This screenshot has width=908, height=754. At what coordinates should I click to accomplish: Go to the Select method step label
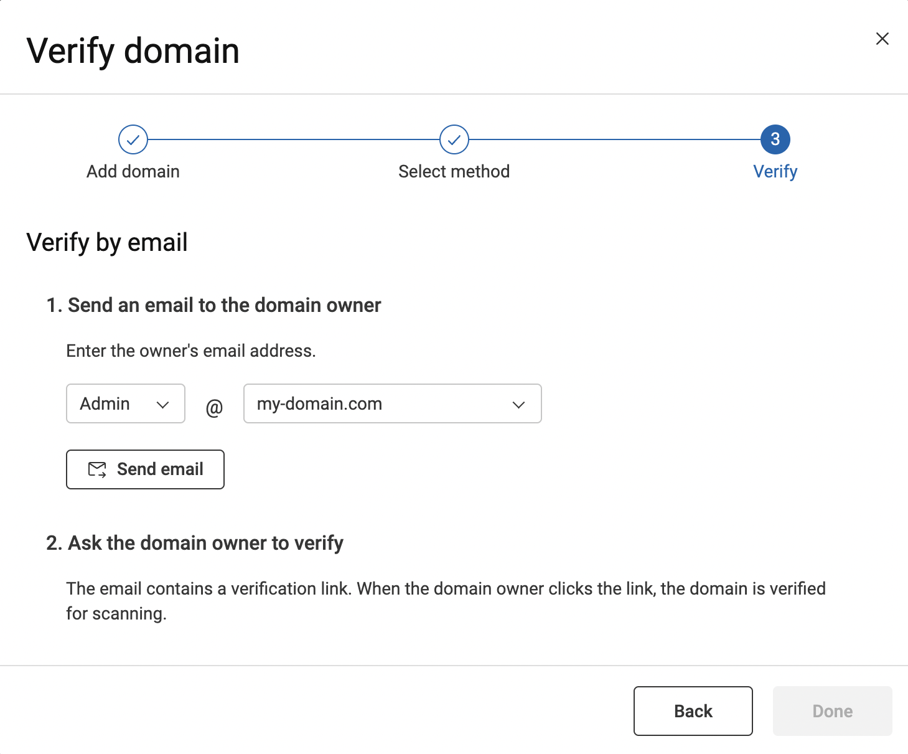tap(454, 171)
